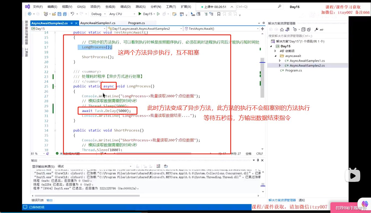Toggle word wrap icon in output panel
Viewport: 371px width, 213px height.
(x=166, y=166)
